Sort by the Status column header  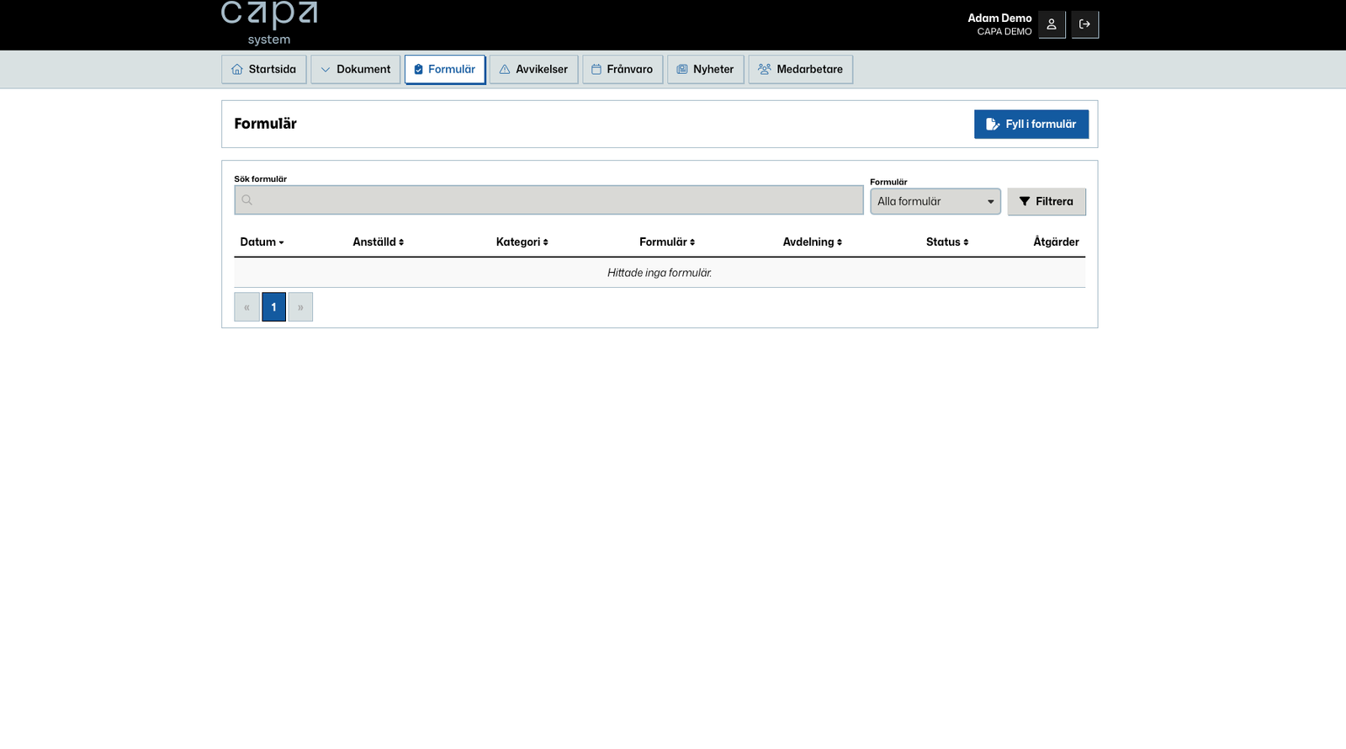(x=946, y=242)
